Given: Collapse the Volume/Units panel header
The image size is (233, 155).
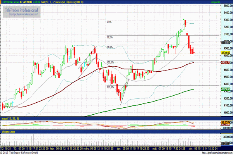Looking at the screenshot, I should 9,131.
